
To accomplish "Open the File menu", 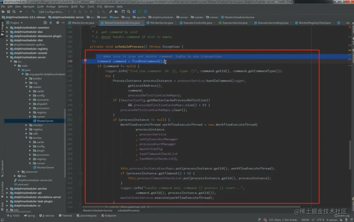I will pyautogui.click(x=3, y=7).
